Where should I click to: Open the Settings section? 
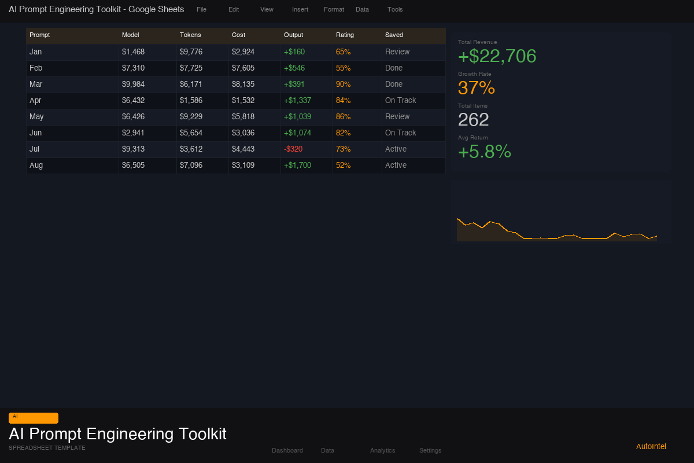[430, 450]
